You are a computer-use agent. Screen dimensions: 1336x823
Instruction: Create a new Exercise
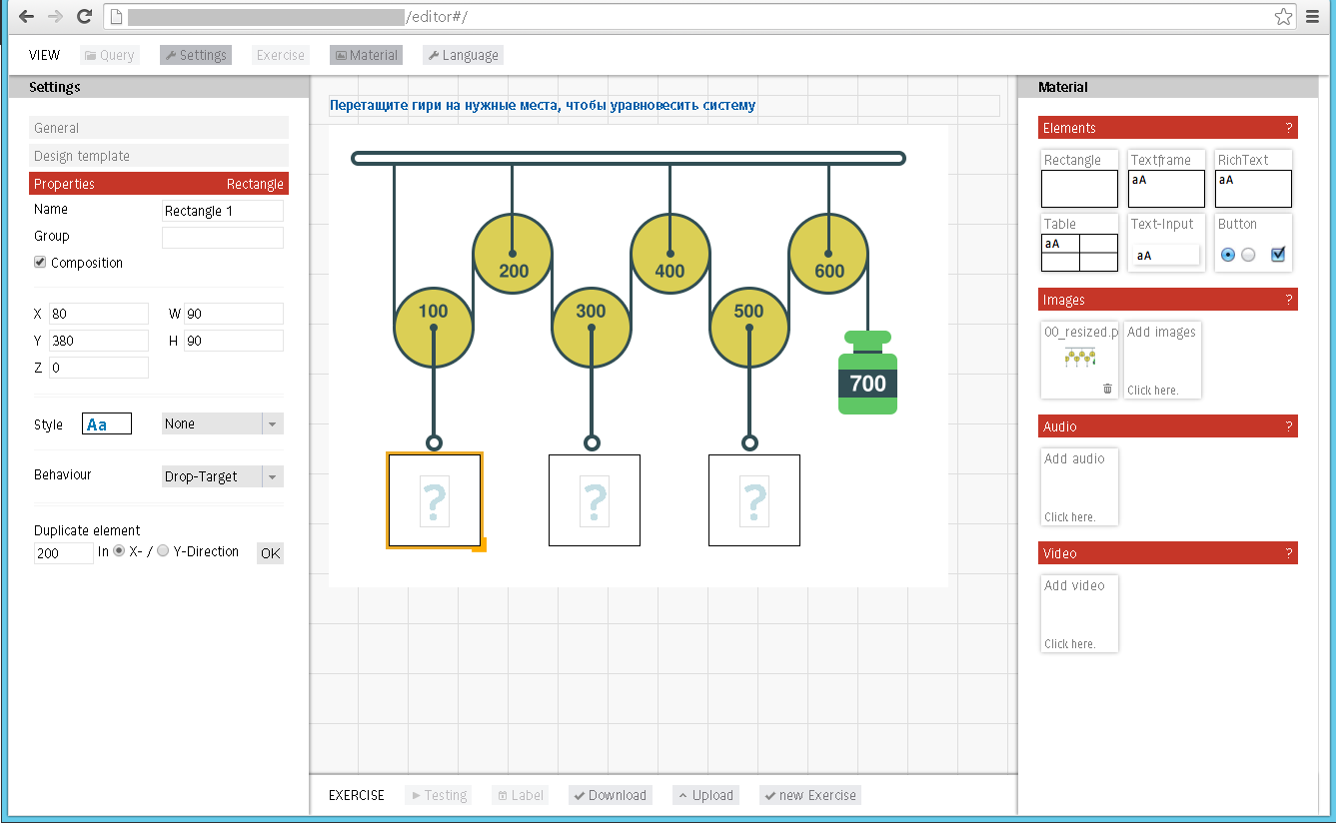[810, 795]
